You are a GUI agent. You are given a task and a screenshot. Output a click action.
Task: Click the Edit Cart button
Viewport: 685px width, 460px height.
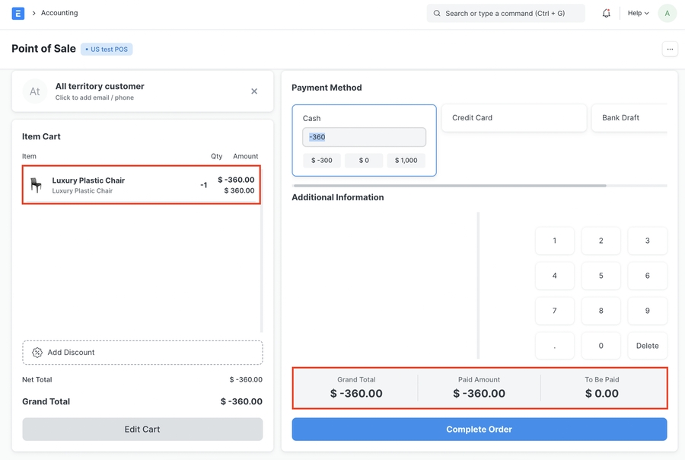[x=142, y=429]
